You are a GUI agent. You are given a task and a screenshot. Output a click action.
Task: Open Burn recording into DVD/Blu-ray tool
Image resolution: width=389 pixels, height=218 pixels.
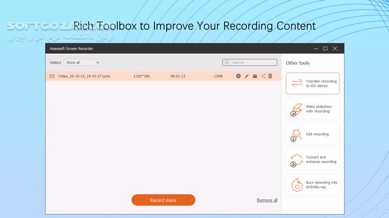pos(312,185)
